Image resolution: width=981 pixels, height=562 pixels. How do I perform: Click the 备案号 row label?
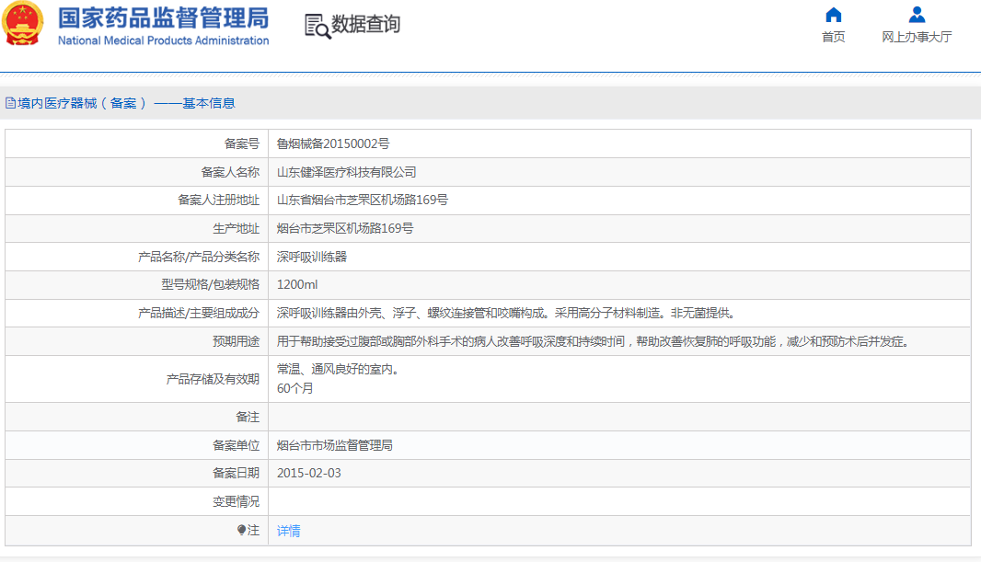[241, 143]
